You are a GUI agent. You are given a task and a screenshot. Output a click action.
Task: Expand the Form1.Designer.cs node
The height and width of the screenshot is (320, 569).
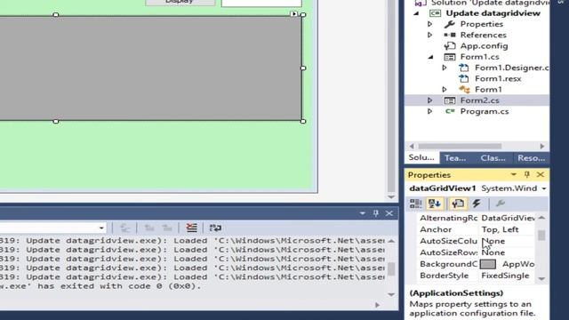click(x=445, y=68)
